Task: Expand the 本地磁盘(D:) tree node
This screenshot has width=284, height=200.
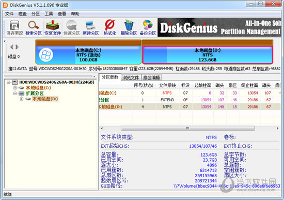Action: (x=22, y=99)
